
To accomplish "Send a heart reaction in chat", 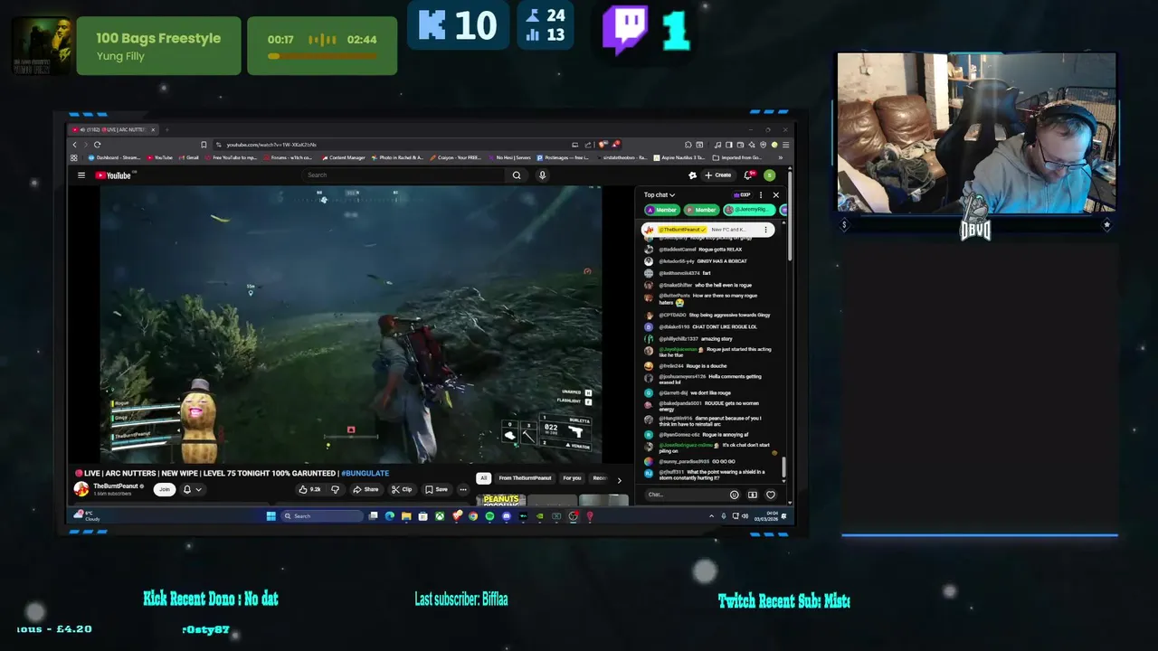I will (x=771, y=495).
